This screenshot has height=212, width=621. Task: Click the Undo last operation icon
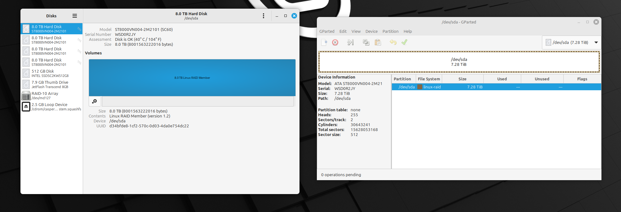[x=393, y=42]
